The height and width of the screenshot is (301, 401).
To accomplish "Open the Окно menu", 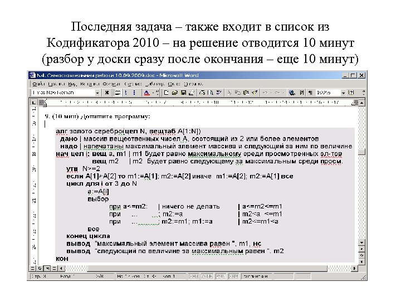I will [x=174, y=84].
